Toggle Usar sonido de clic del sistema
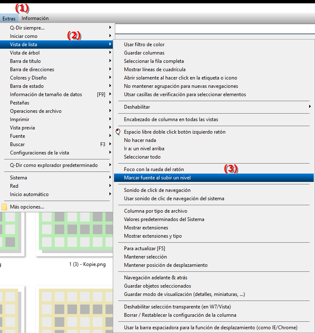This screenshot has height=333, width=315. 214,199
